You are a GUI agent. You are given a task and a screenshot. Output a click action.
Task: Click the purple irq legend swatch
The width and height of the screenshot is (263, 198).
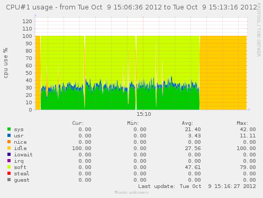[9, 161]
